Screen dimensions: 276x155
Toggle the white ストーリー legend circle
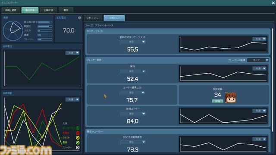coord(78,147)
